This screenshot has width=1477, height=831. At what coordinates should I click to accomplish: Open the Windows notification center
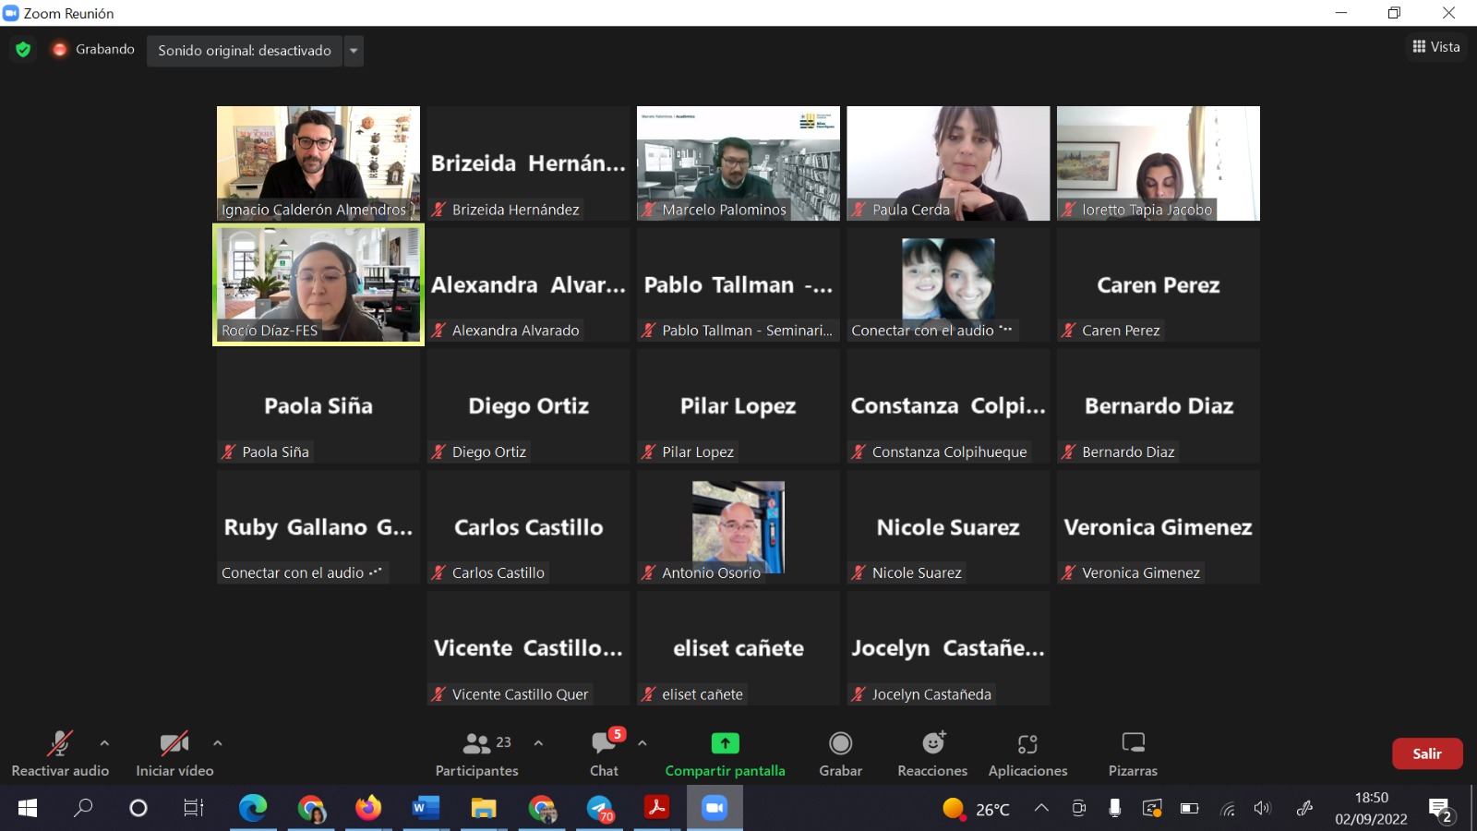(1440, 810)
